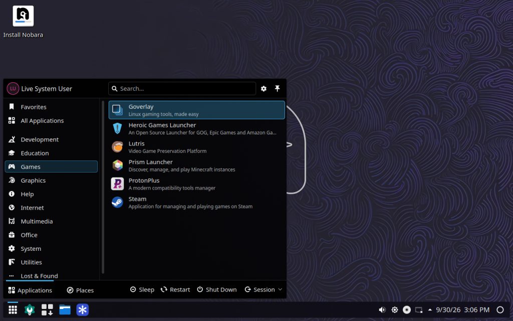Open the brightness tray icon
Viewport: 513px width, 321px height.
tap(395, 310)
